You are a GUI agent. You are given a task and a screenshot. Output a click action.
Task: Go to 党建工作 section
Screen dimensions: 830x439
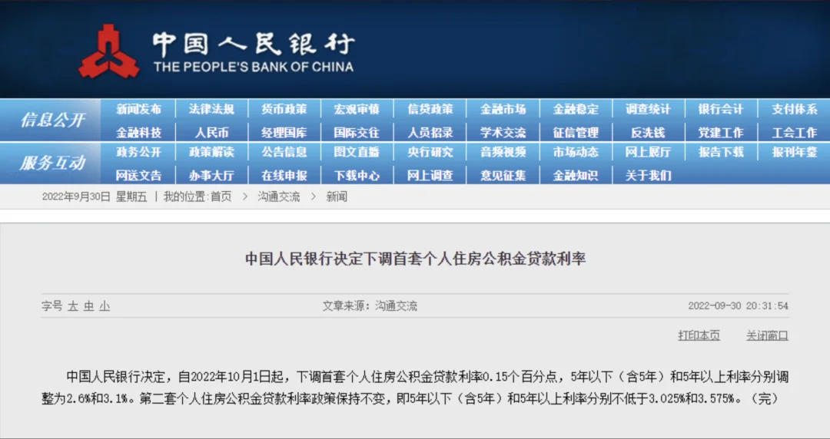pos(721,132)
